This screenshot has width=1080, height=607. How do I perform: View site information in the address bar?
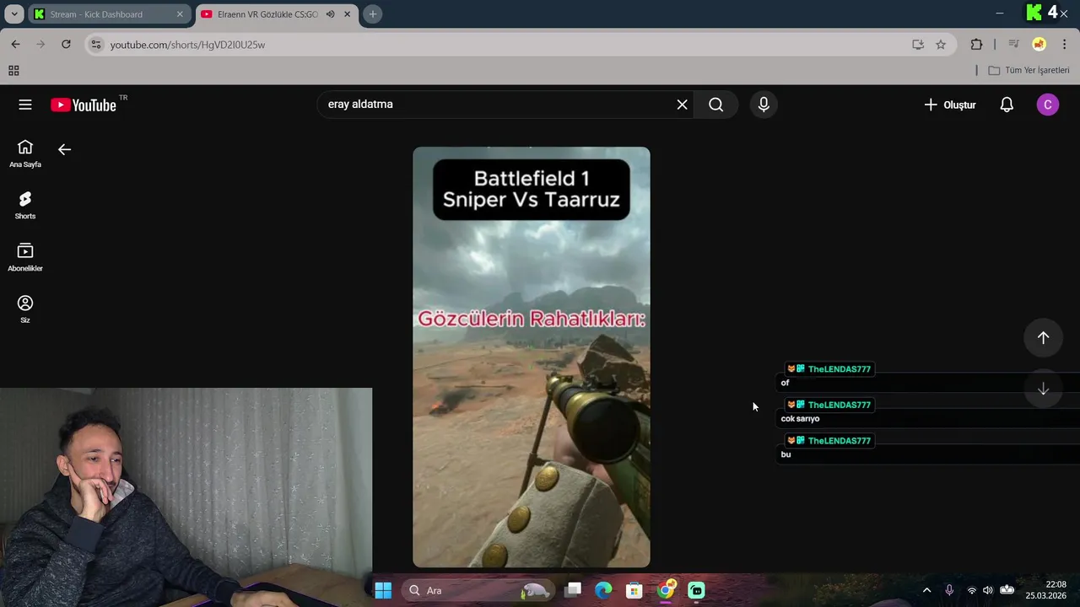[x=96, y=45]
